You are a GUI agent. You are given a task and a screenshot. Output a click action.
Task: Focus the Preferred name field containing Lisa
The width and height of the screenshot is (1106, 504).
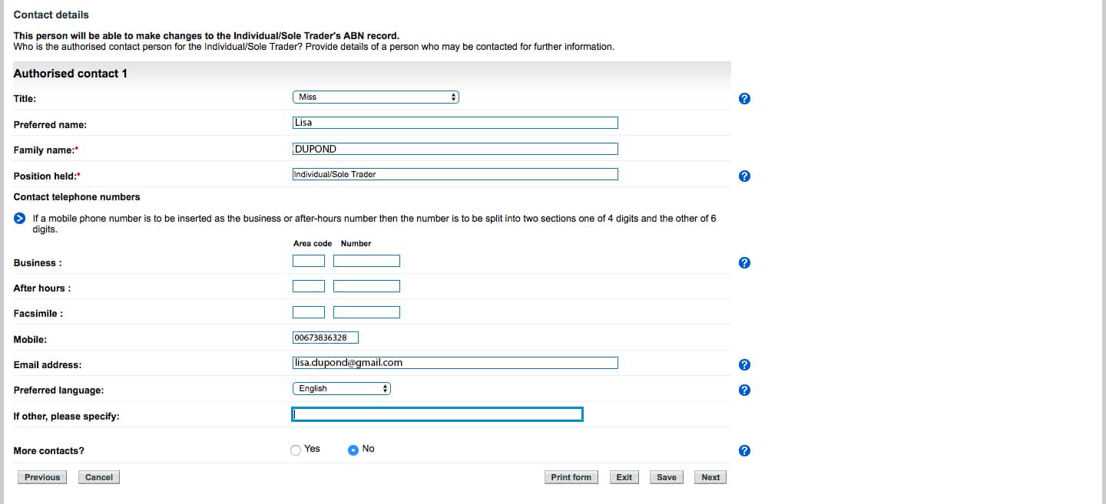pos(455,123)
